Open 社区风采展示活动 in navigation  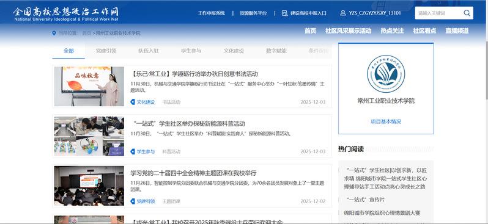(x=348, y=31)
